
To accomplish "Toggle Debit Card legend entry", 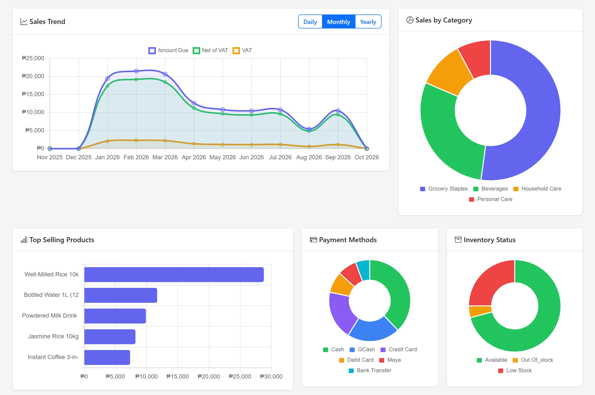I will (x=356, y=360).
